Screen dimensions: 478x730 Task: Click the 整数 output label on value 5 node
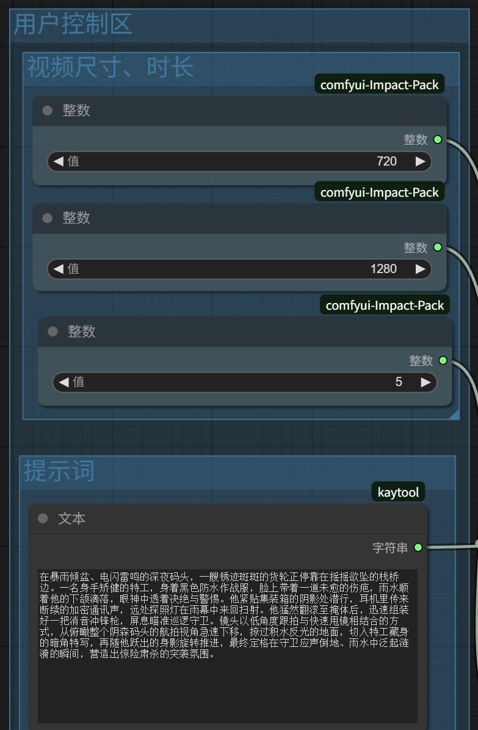point(421,360)
